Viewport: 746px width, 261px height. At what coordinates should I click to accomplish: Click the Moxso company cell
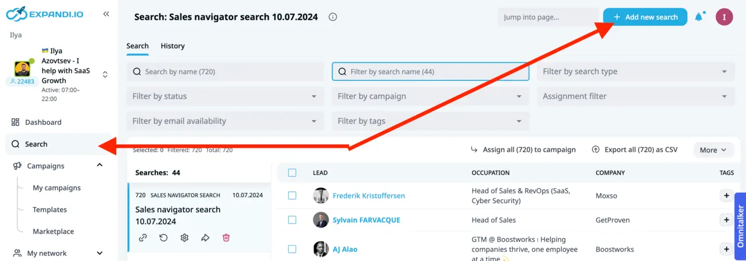pos(606,196)
